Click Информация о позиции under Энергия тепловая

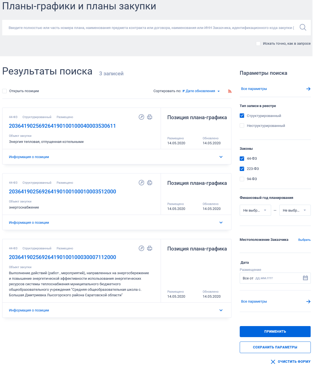(x=29, y=157)
